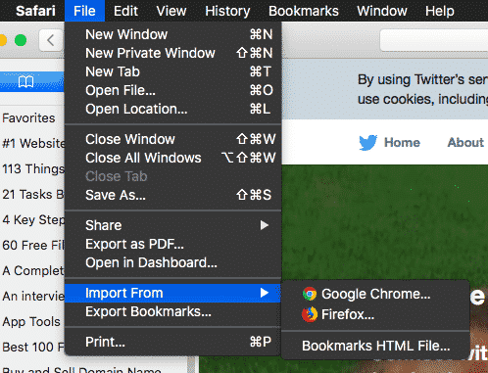488x373 pixels.
Task: Choose Save As… menu item
Action: (173, 195)
